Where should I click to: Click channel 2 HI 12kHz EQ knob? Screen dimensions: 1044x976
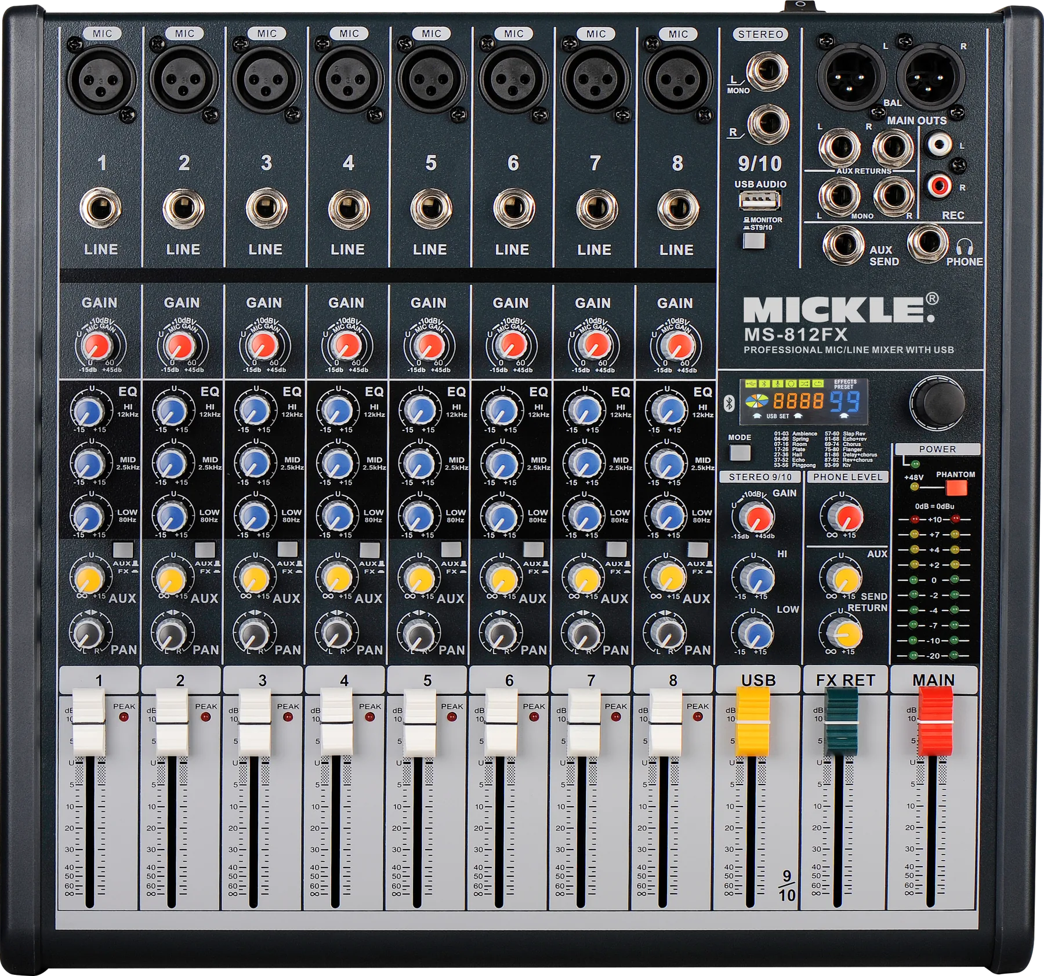pyautogui.click(x=172, y=411)
